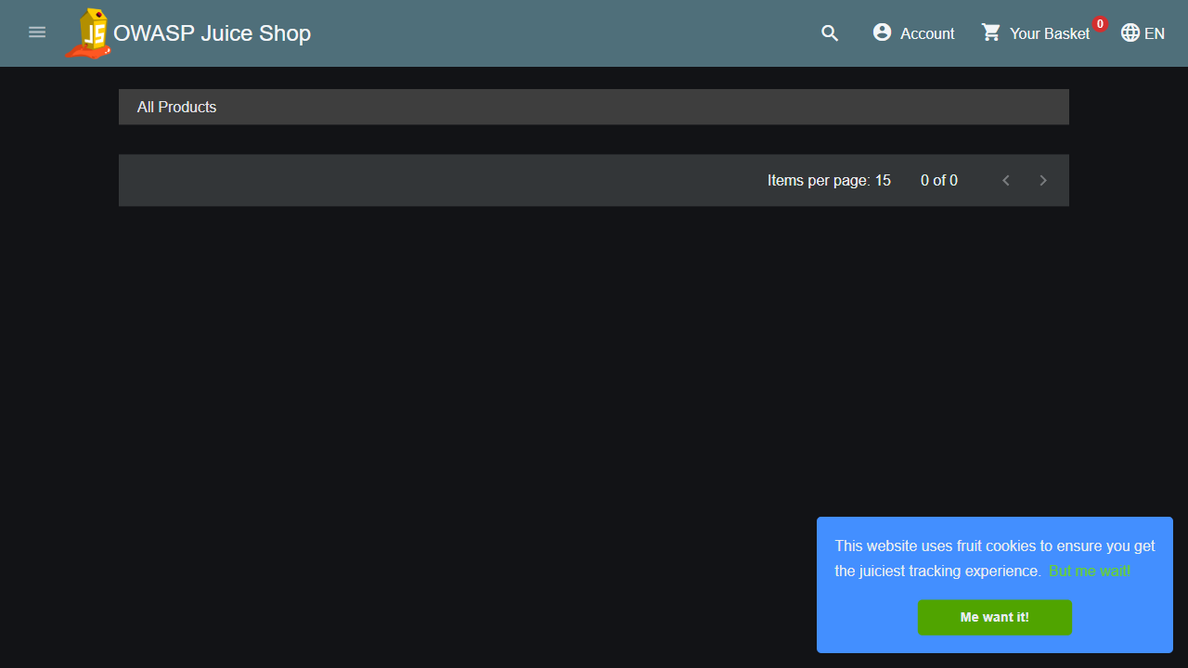Open the Account menu label

pos(927,33)
